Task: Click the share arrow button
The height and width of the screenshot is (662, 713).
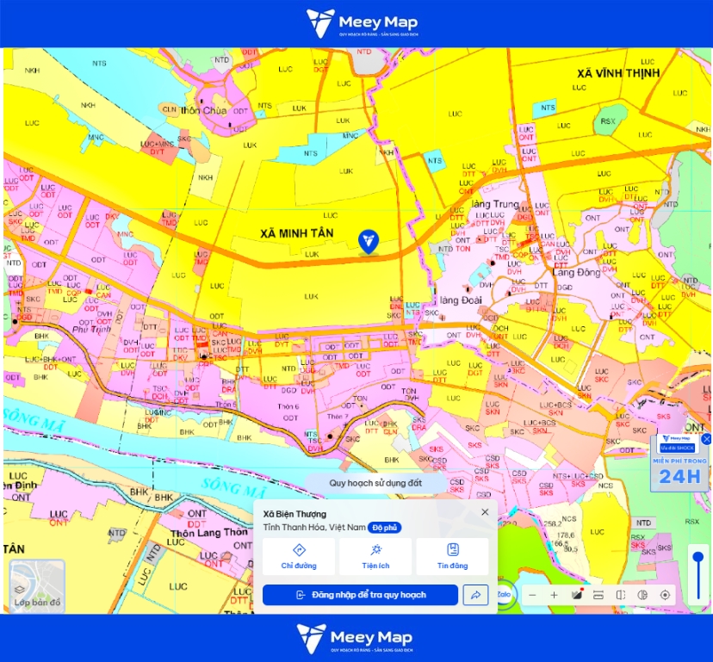Action: click(x=475, y=595)
